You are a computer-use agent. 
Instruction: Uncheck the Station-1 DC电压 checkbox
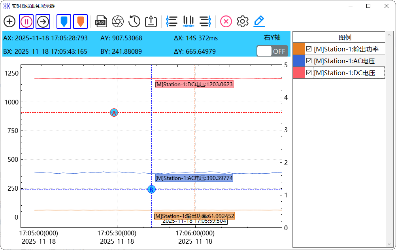click(x=309, y=73)
